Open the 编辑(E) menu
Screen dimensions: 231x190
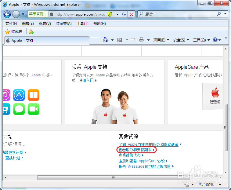[28, 24]
